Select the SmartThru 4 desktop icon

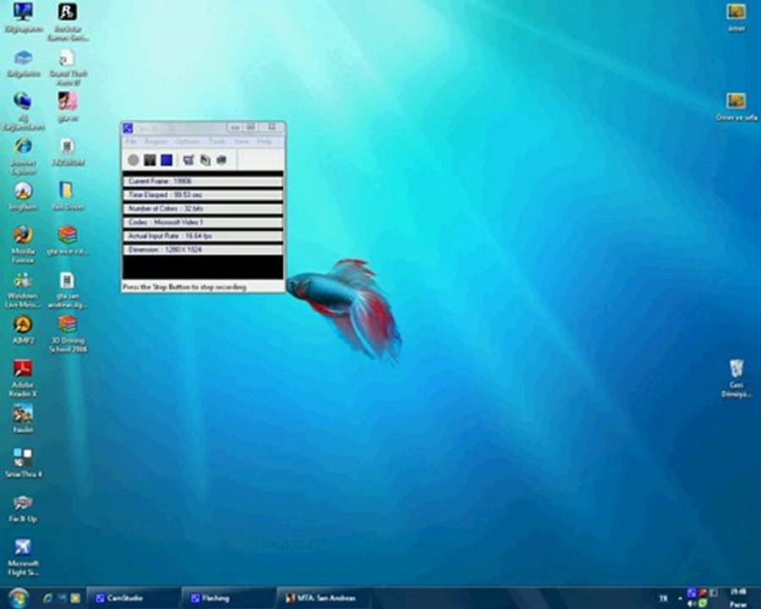click(23, 463)
